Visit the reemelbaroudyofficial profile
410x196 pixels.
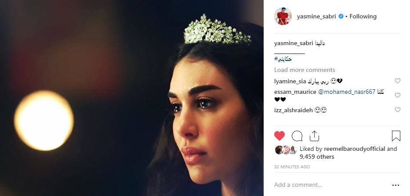coord(355,149)
